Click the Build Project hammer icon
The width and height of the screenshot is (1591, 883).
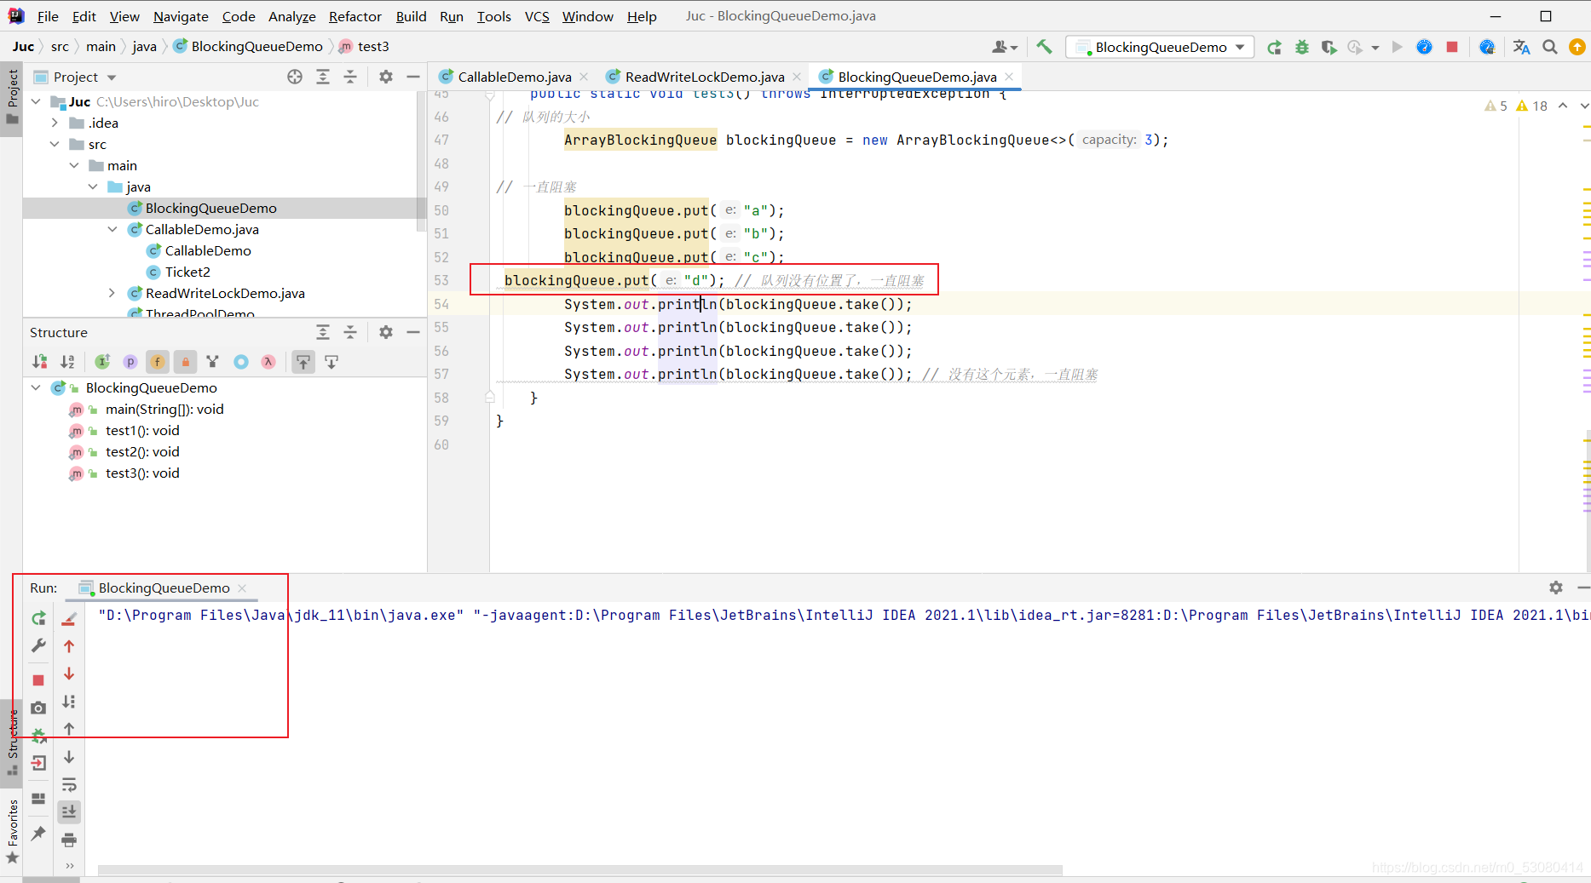tap(1044, 47)
